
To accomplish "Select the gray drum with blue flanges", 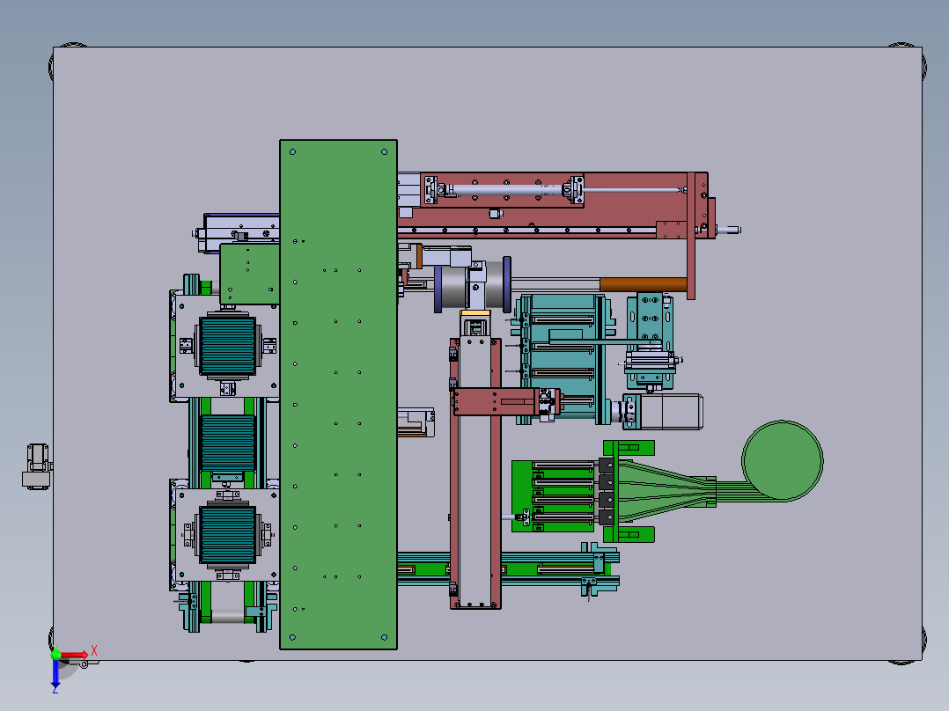I will click(x=473, y=285).
